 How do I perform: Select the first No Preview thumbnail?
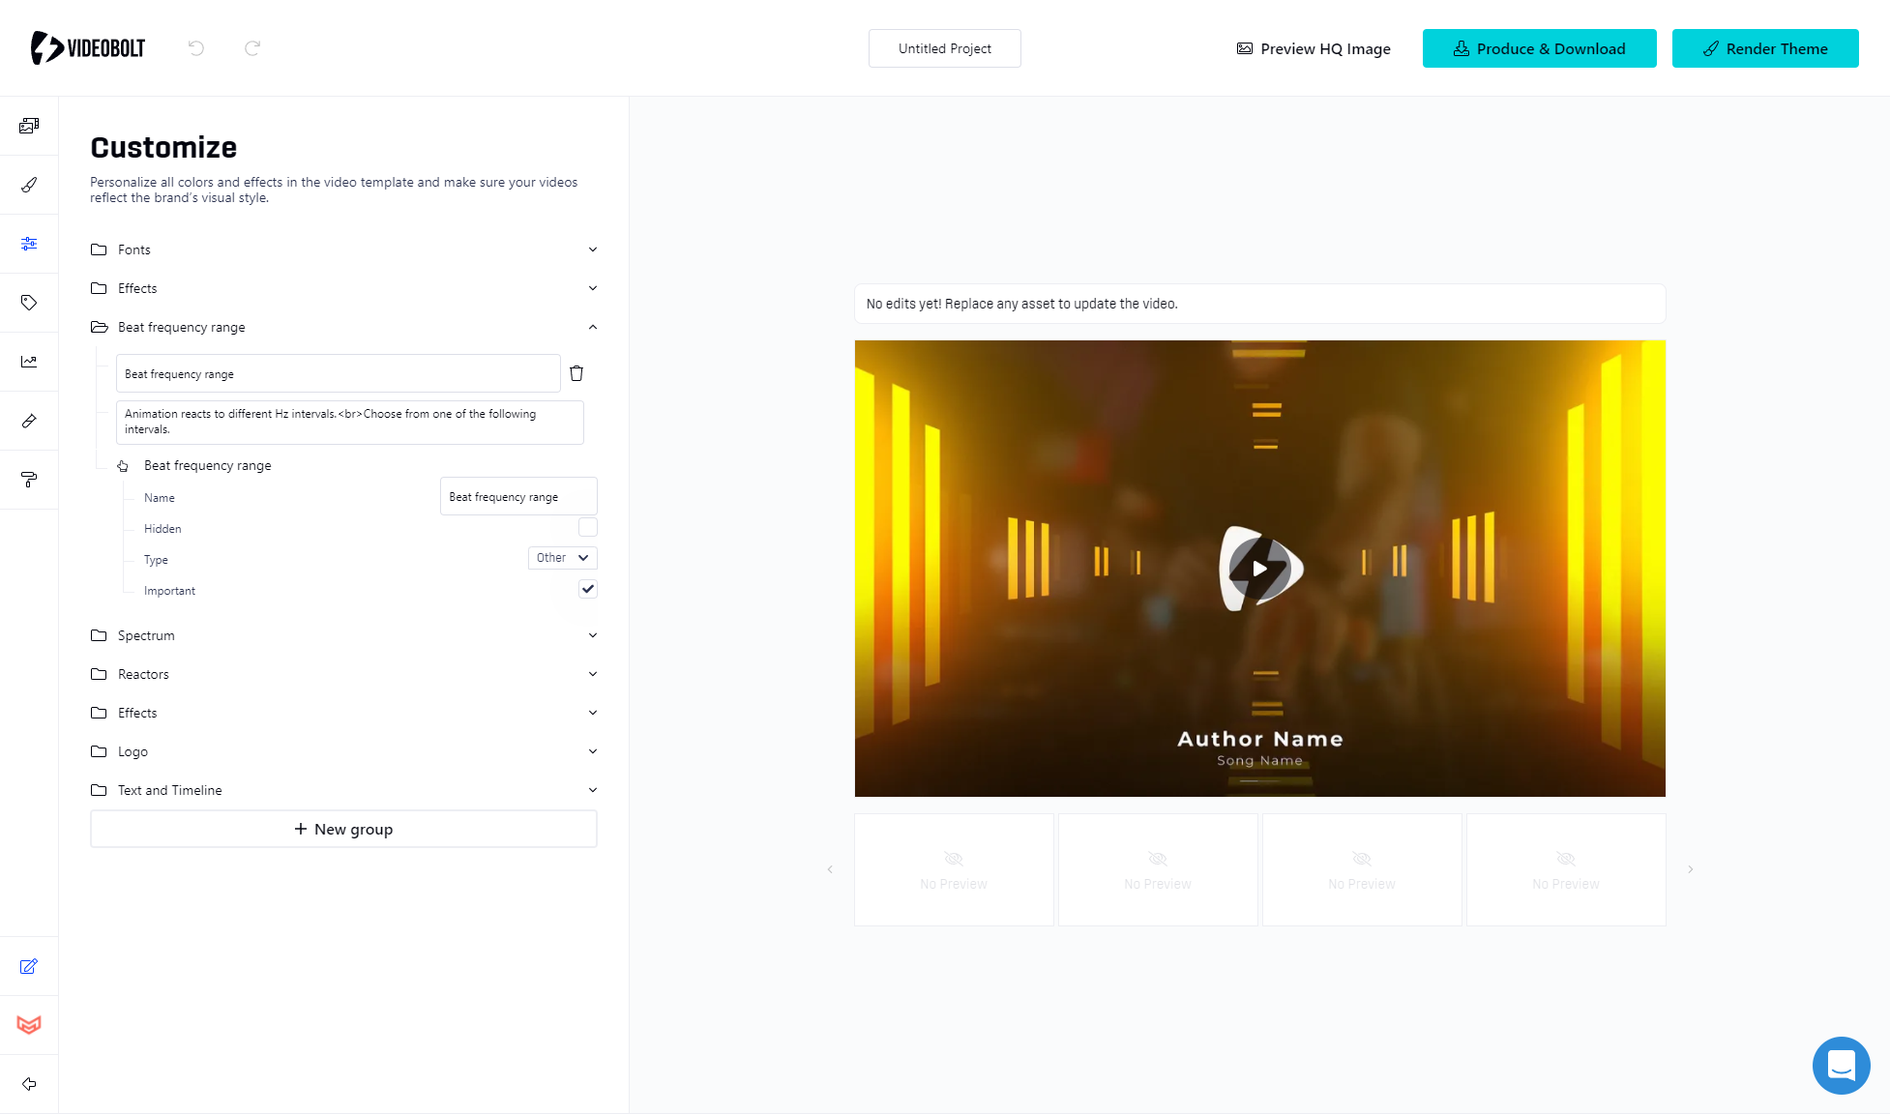(x=954, y=869)
